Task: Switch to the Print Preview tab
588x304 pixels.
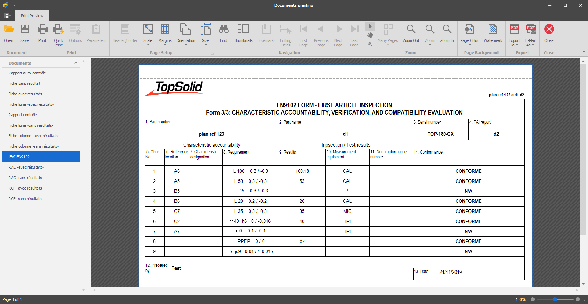Action: [x=32, y=16]
